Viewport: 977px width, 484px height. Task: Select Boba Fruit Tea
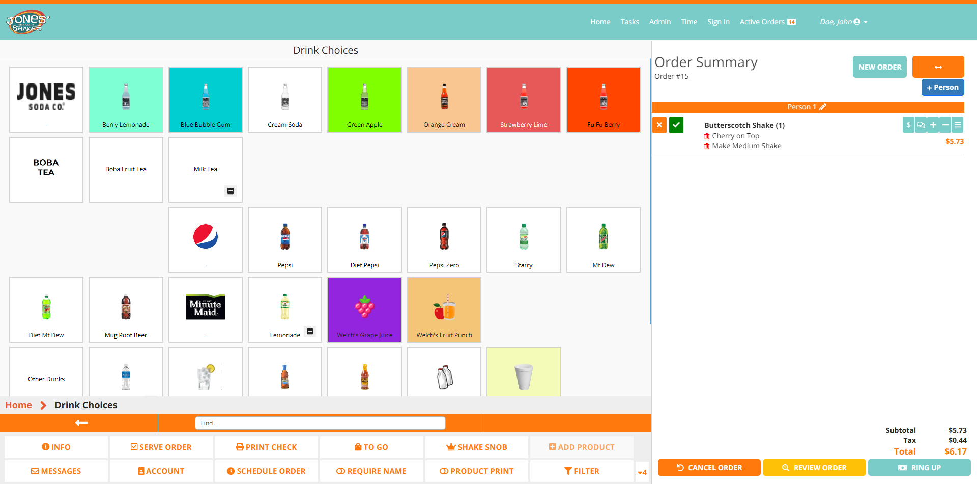coord(126,170)
